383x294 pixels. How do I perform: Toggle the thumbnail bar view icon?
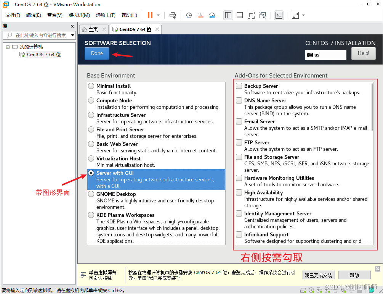coord(240,15)
